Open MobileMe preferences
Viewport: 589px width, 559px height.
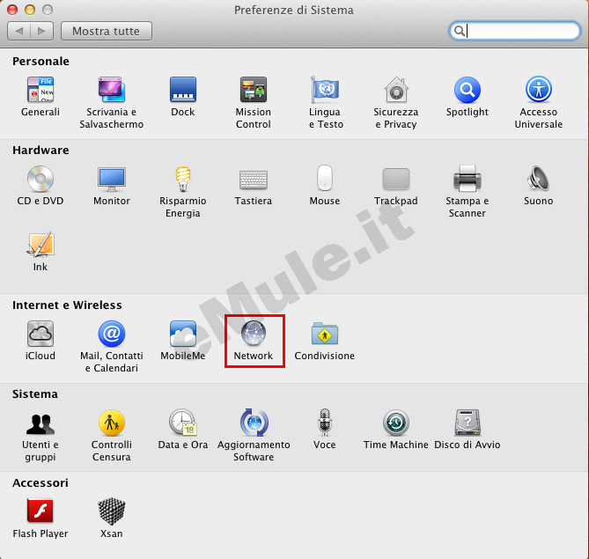coord(183,341)
